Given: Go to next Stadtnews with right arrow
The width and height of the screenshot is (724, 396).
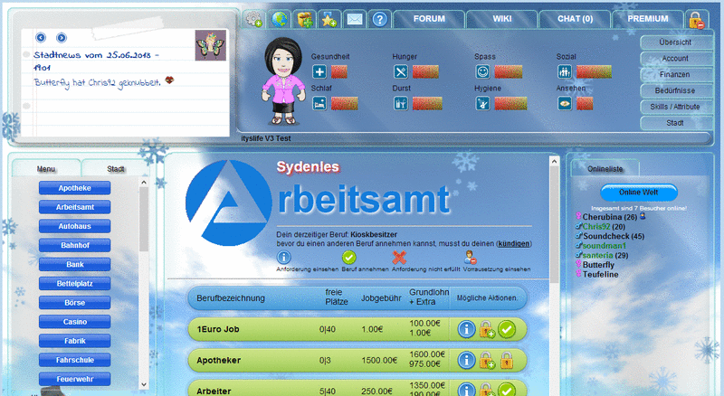Looking at the screenshot, I should [61, 38].
